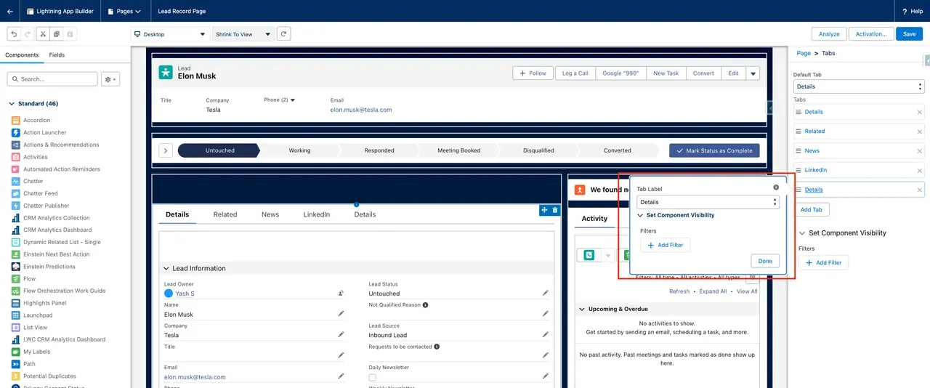Click the Save button

click(x=910, y=34)
